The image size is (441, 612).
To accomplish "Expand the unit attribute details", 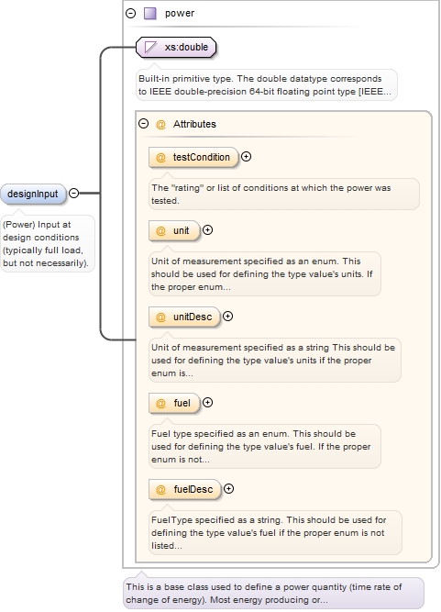I will coord(208,230).
